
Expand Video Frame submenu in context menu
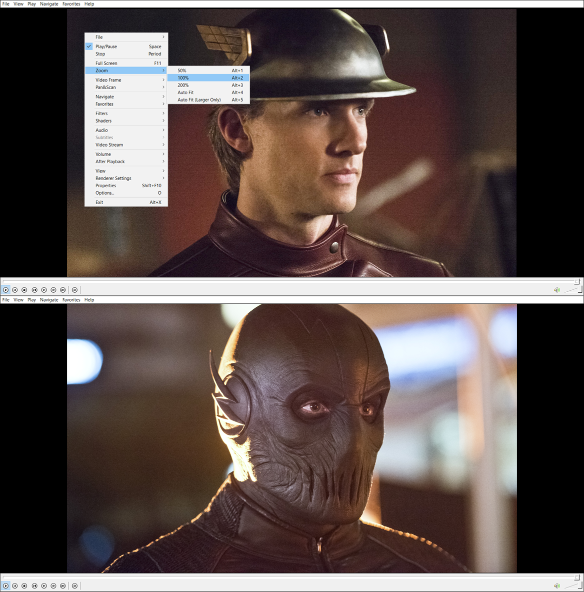point(126,80)
